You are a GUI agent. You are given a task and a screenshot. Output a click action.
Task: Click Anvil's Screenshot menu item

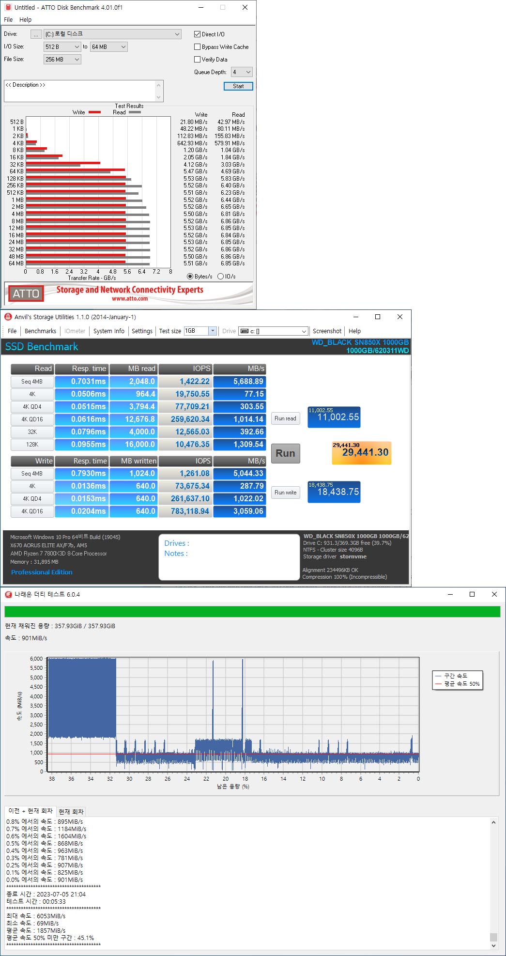327,331
